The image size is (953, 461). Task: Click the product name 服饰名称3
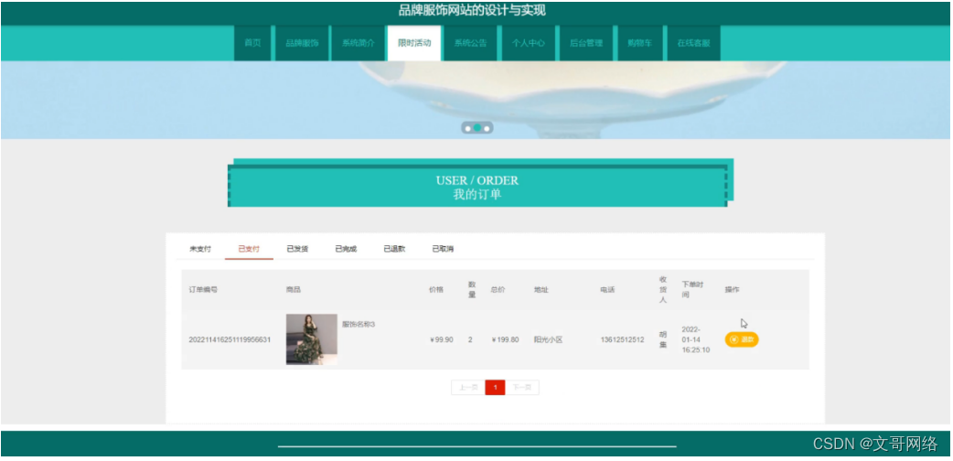(359, 324)
